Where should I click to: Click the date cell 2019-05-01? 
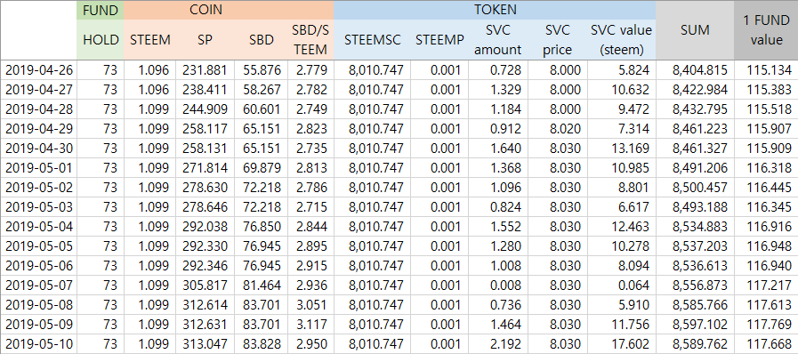[x=38, y=168]
